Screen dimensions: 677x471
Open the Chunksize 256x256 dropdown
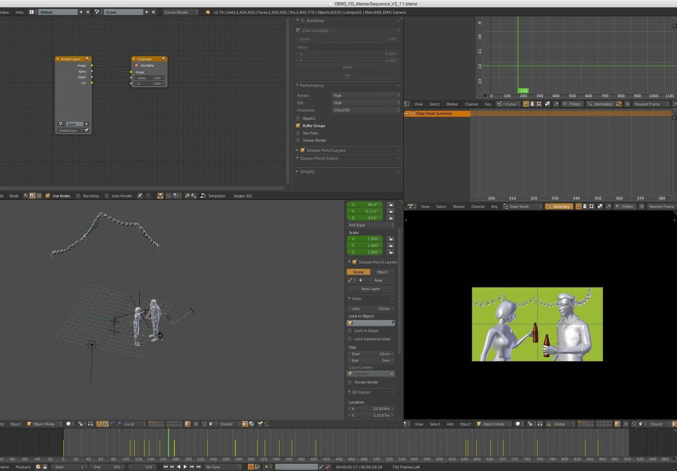coord(366,110)
